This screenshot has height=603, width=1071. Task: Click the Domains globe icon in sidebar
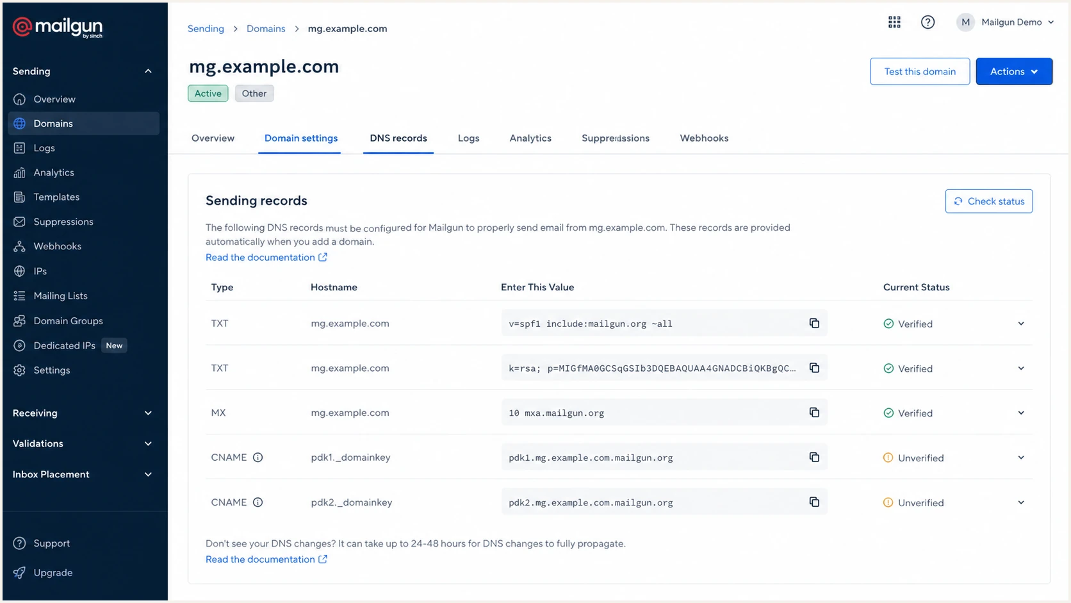pos(20,124)
